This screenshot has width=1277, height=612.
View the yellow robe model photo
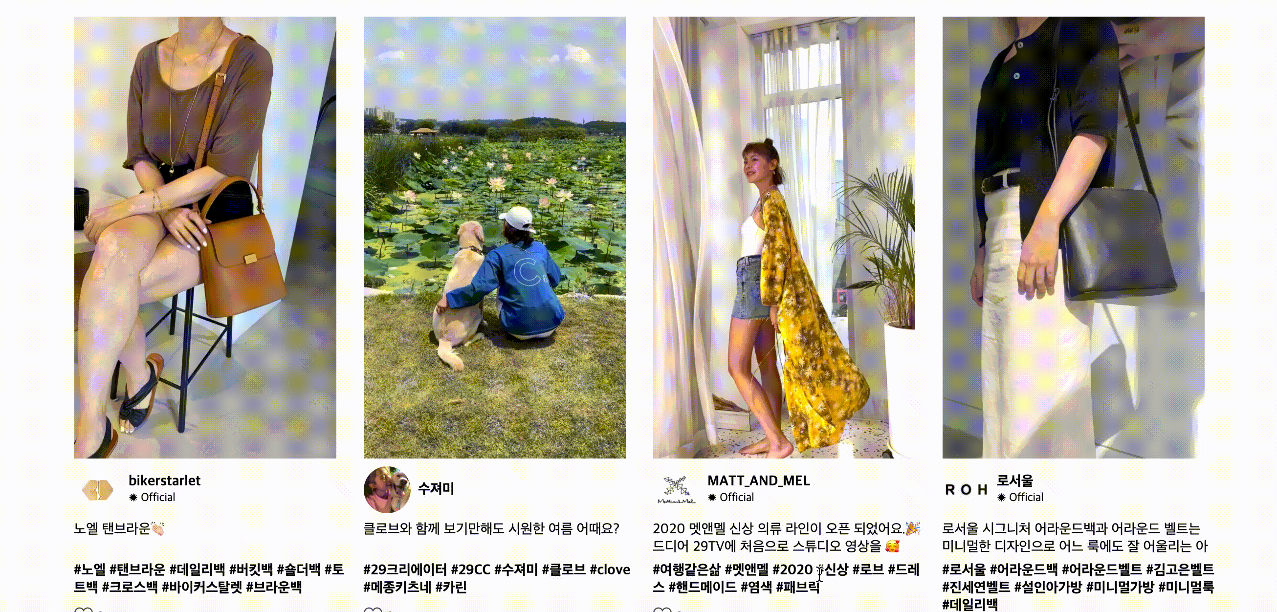point(784,238)
